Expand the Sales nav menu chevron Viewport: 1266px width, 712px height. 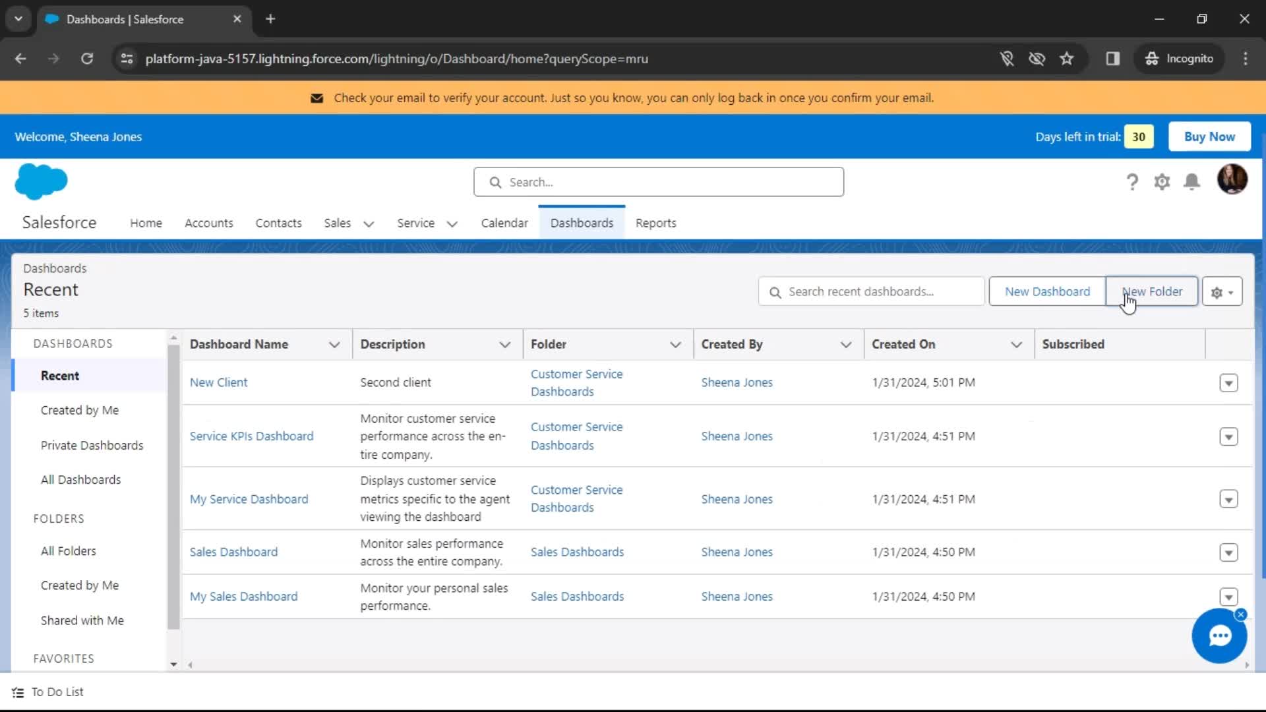369,223
